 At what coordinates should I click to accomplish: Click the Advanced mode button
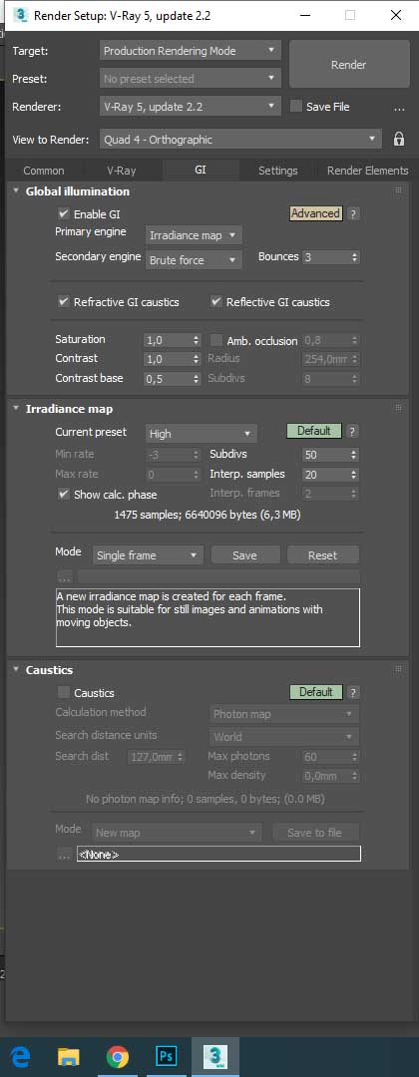(x=315, y=213)
